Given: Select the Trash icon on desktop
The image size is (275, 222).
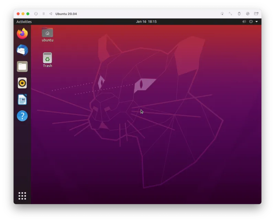Looking at the screenshot, I should pos(47,60).
